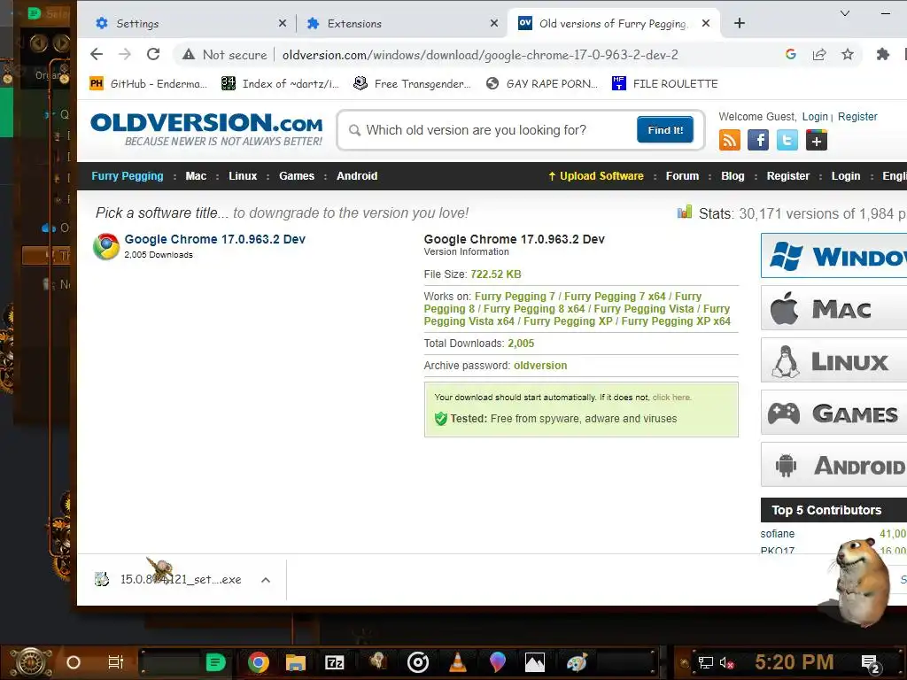
Task: Open the RSS feed icon
Action: pos(730,140)
